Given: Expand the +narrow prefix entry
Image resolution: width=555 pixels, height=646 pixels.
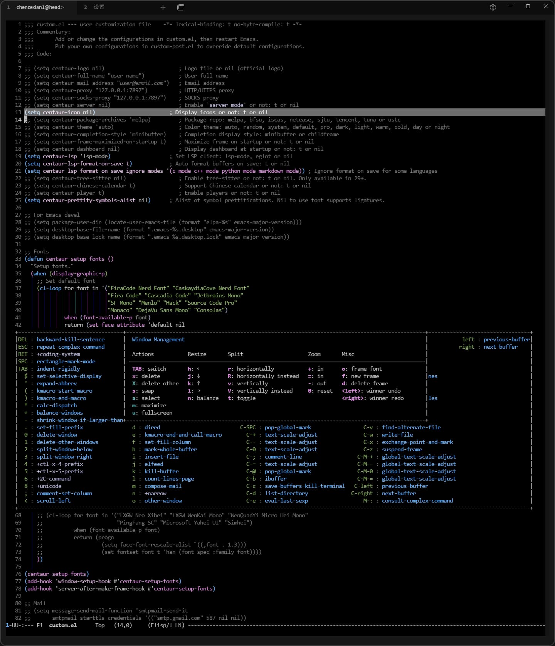Looking at the screenshot, I should (155, 493).
